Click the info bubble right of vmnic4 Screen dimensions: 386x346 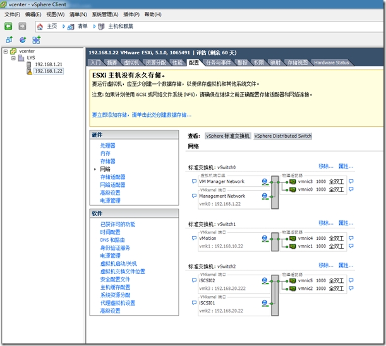351,238
